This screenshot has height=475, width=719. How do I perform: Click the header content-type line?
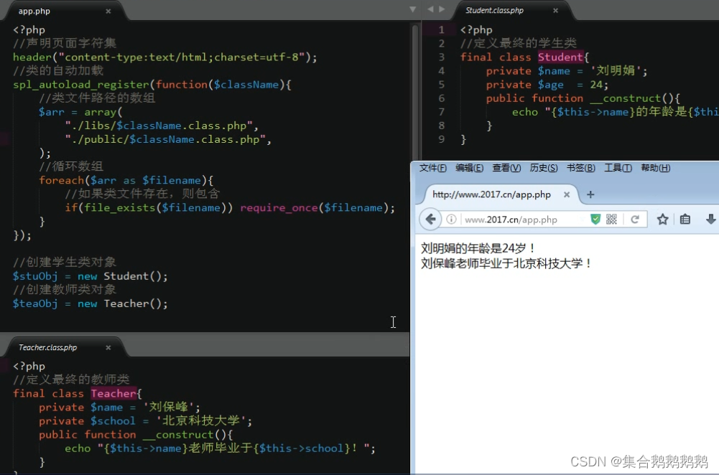[x=165, y=57]
